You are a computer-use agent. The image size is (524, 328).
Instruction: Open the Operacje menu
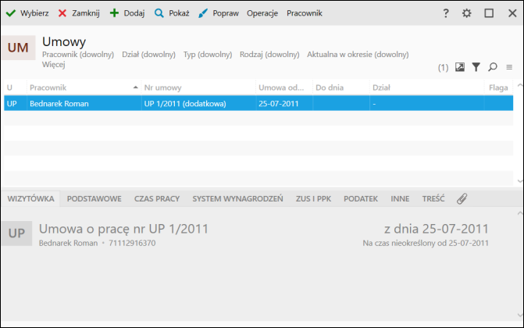pyautogui.click(x=262, y=13)
